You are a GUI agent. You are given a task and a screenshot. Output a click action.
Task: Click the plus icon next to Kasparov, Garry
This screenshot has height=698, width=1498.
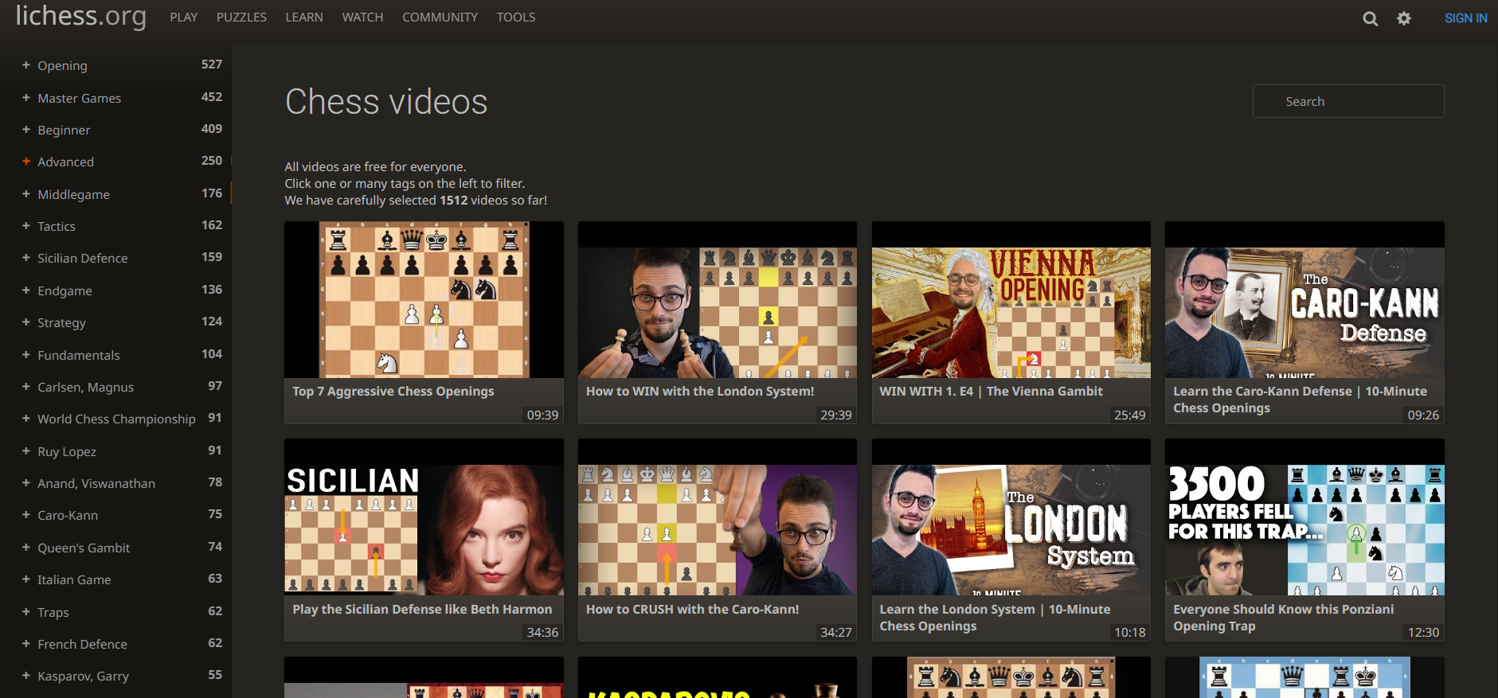tap(26, 675)
